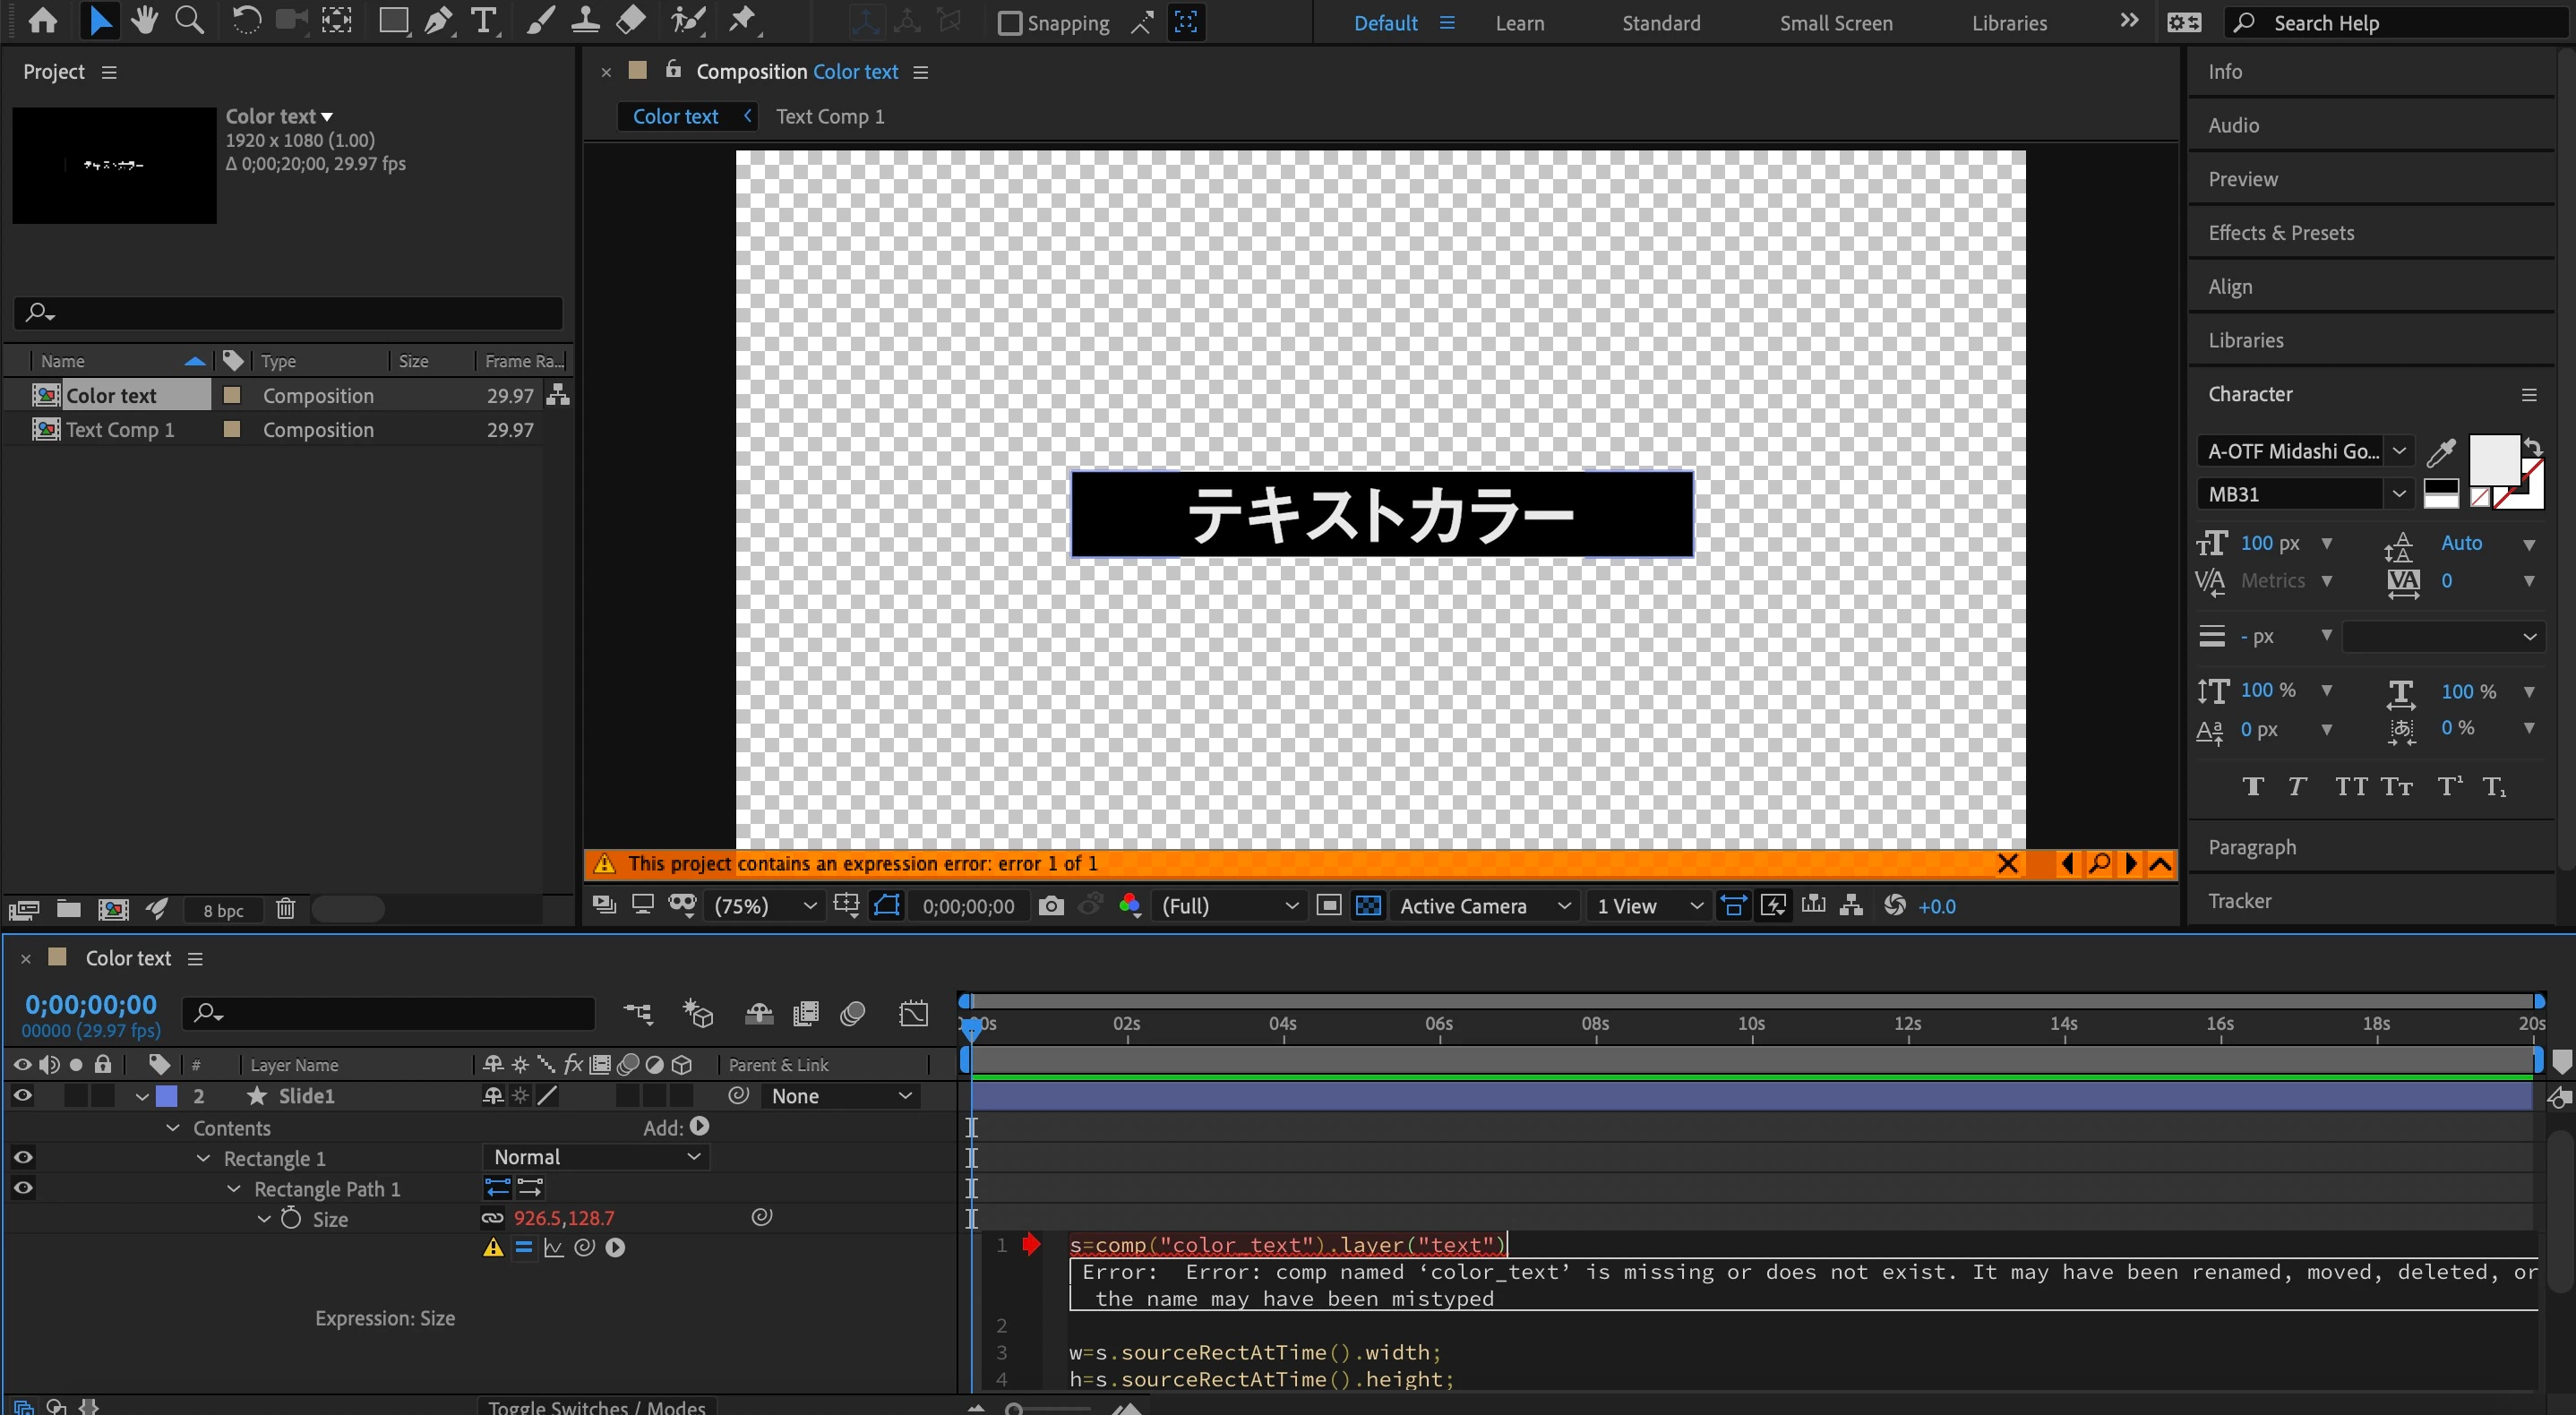Click the eyedropper in Character panel
Image resolution: width=2576 pixels, height=1415 pixels.
pos(2440,453)
